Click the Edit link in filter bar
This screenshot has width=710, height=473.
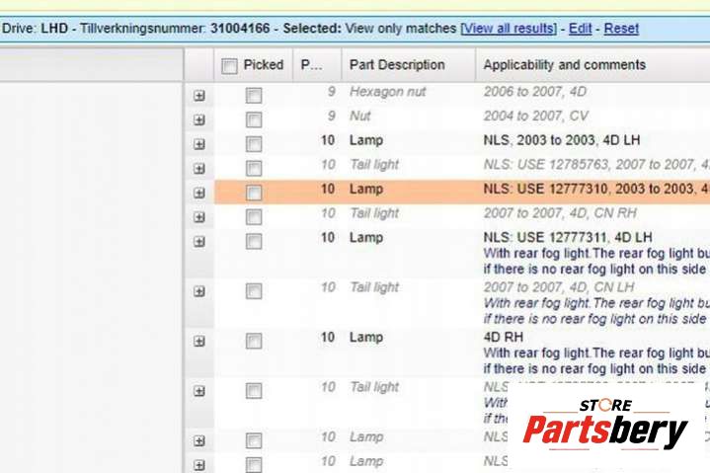[581, 29]
